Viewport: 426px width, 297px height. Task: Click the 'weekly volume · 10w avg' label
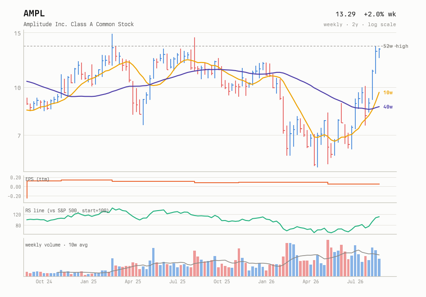(x=56, y=245)
